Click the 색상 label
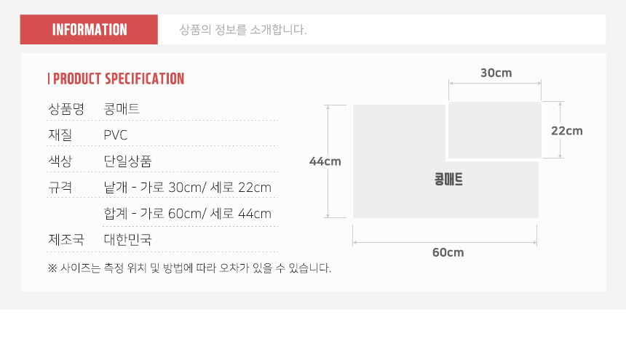Image resolution: width=626 pixels, height=349 pixels. [60, 161]
